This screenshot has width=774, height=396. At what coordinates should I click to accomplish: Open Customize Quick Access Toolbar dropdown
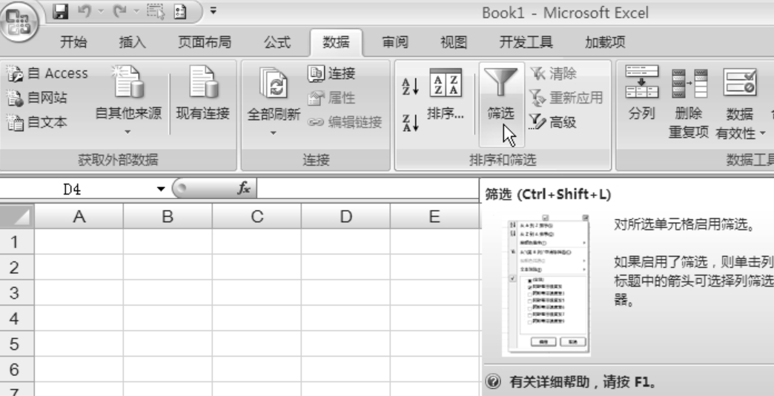point(214,10)
